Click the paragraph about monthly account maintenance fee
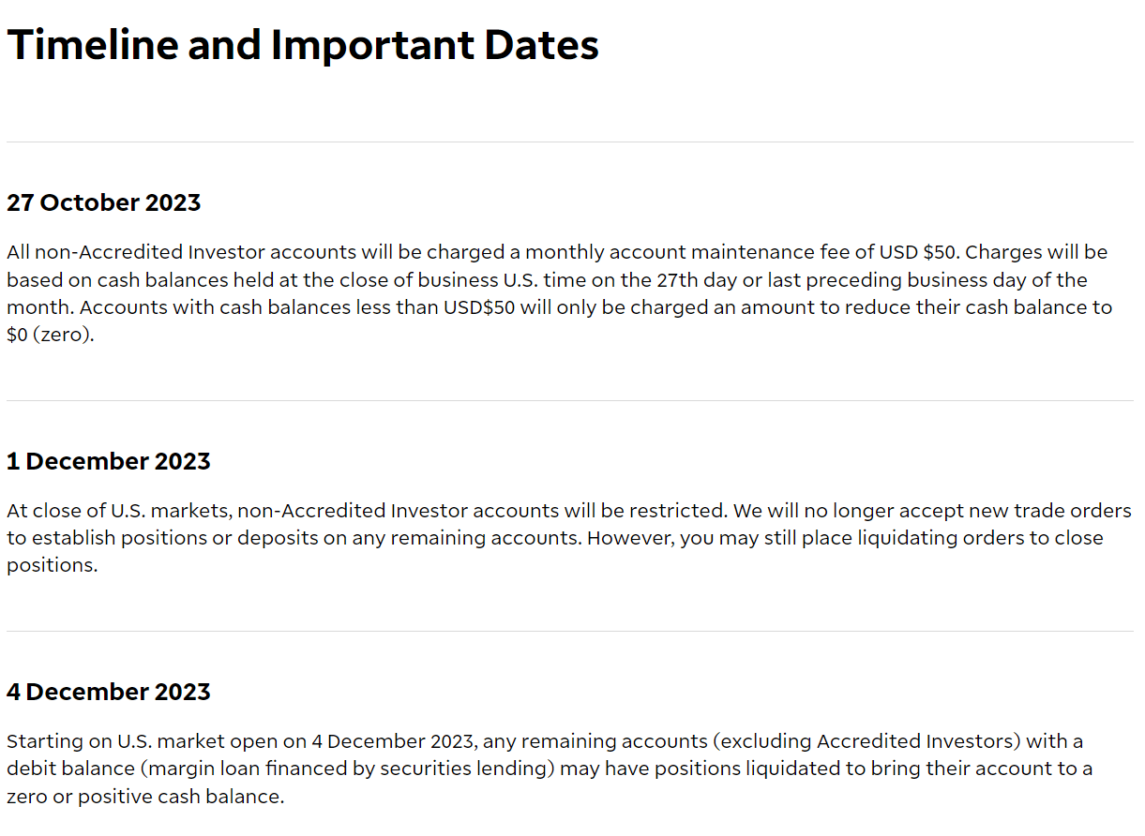 tap(560, 293)
